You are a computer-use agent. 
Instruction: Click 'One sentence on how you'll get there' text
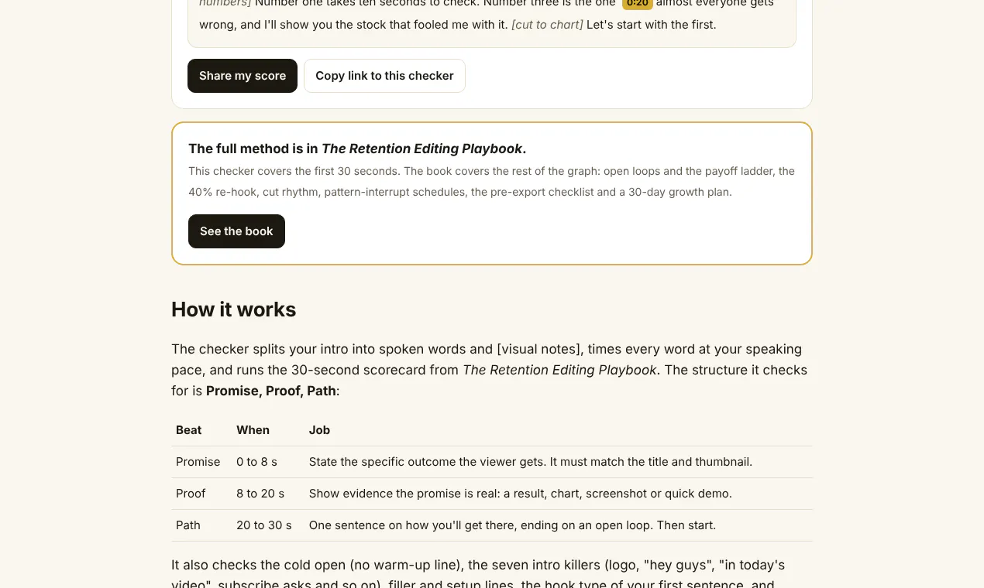coord(512,525)
